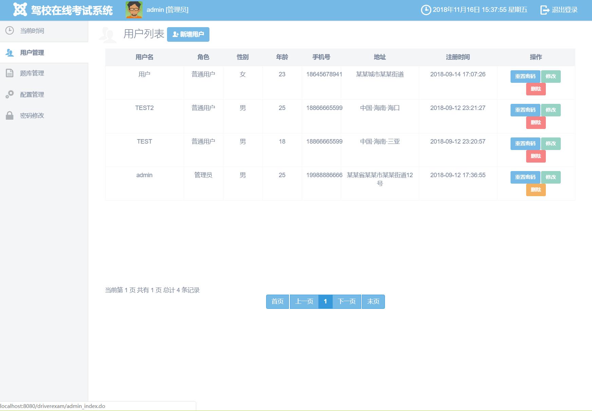This screenshot has height=411, width=592.
Task: Click the orange 删除 button for admin
Action: pos(536,190)
